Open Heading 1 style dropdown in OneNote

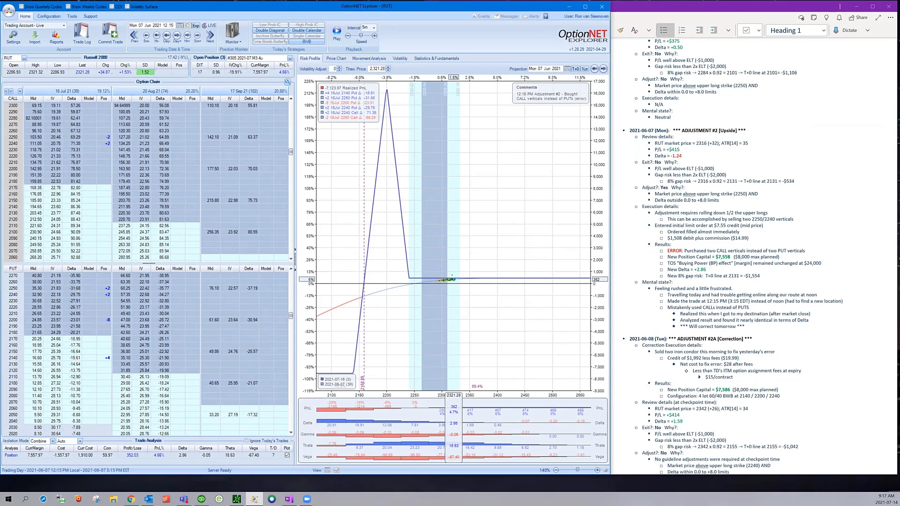click(824, 30)
